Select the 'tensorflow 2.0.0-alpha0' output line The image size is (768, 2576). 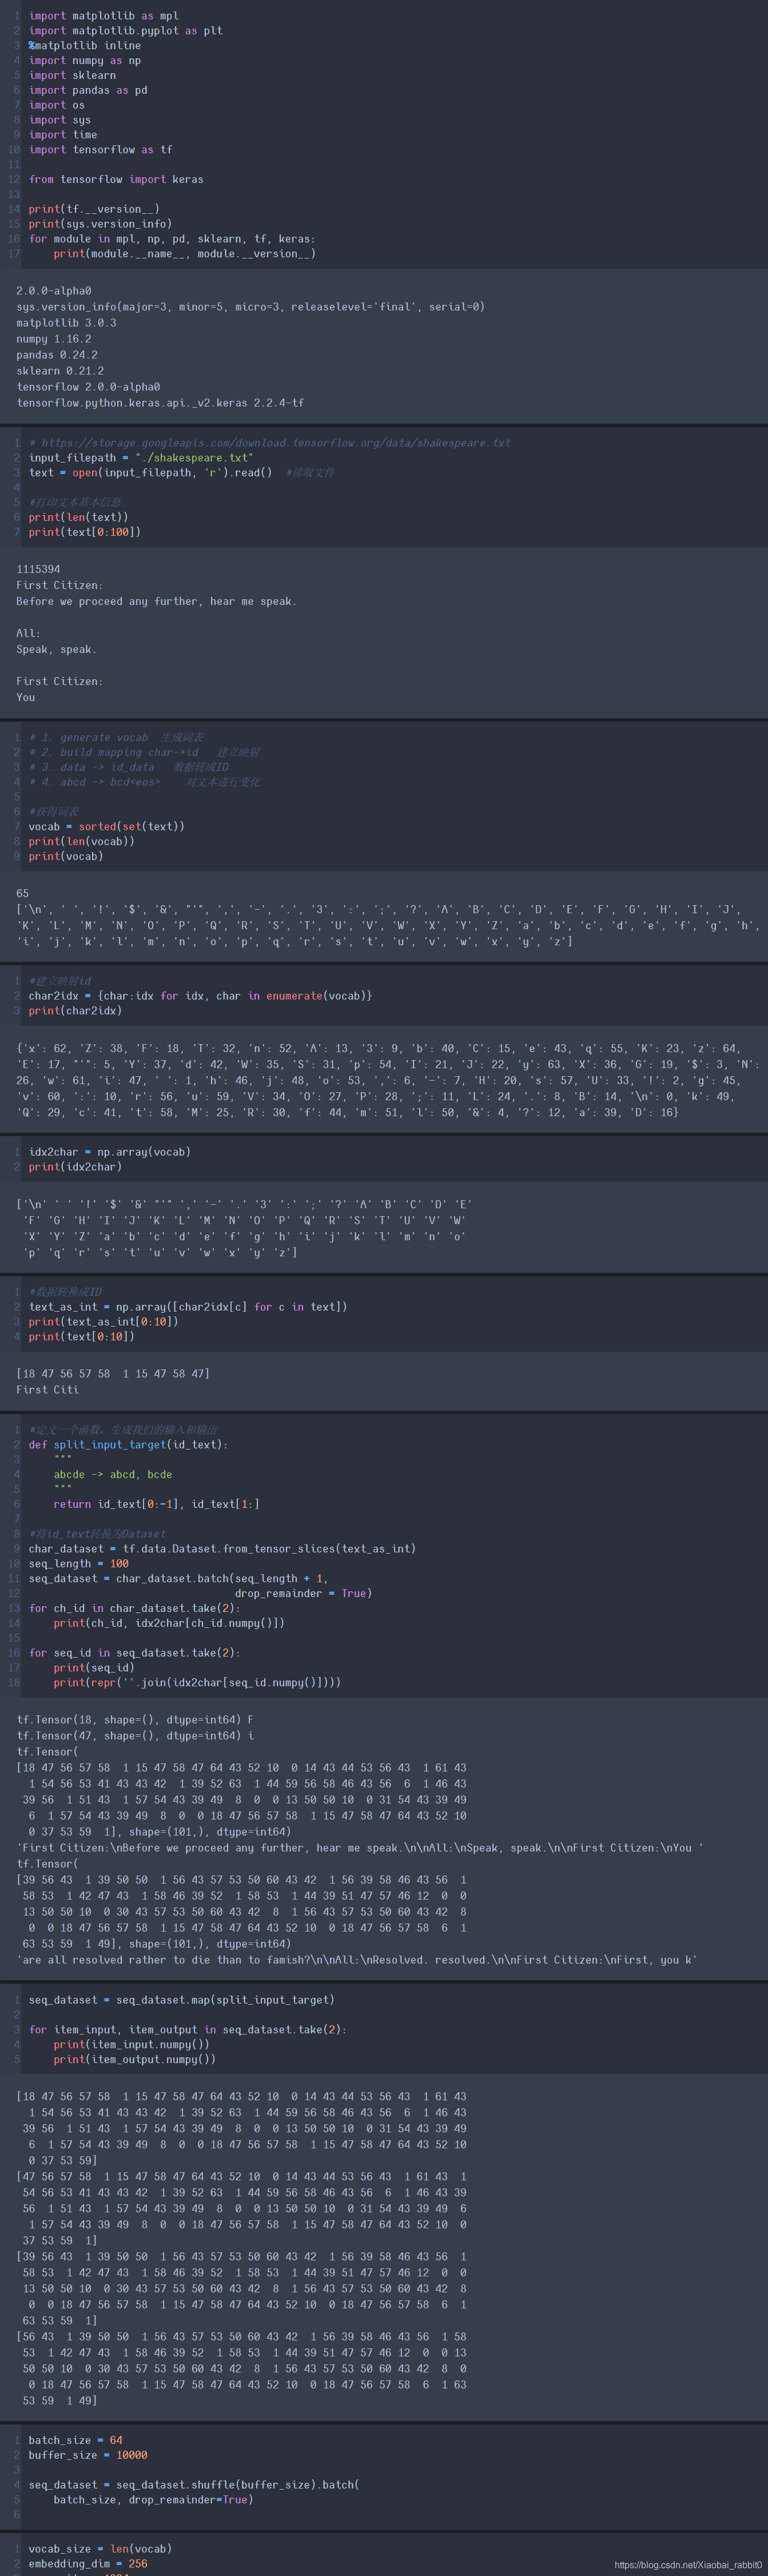tap(88, 387)
